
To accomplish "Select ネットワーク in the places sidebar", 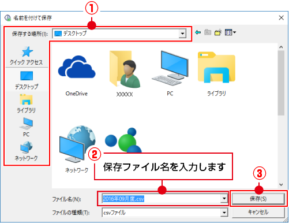I will (27, 151).
